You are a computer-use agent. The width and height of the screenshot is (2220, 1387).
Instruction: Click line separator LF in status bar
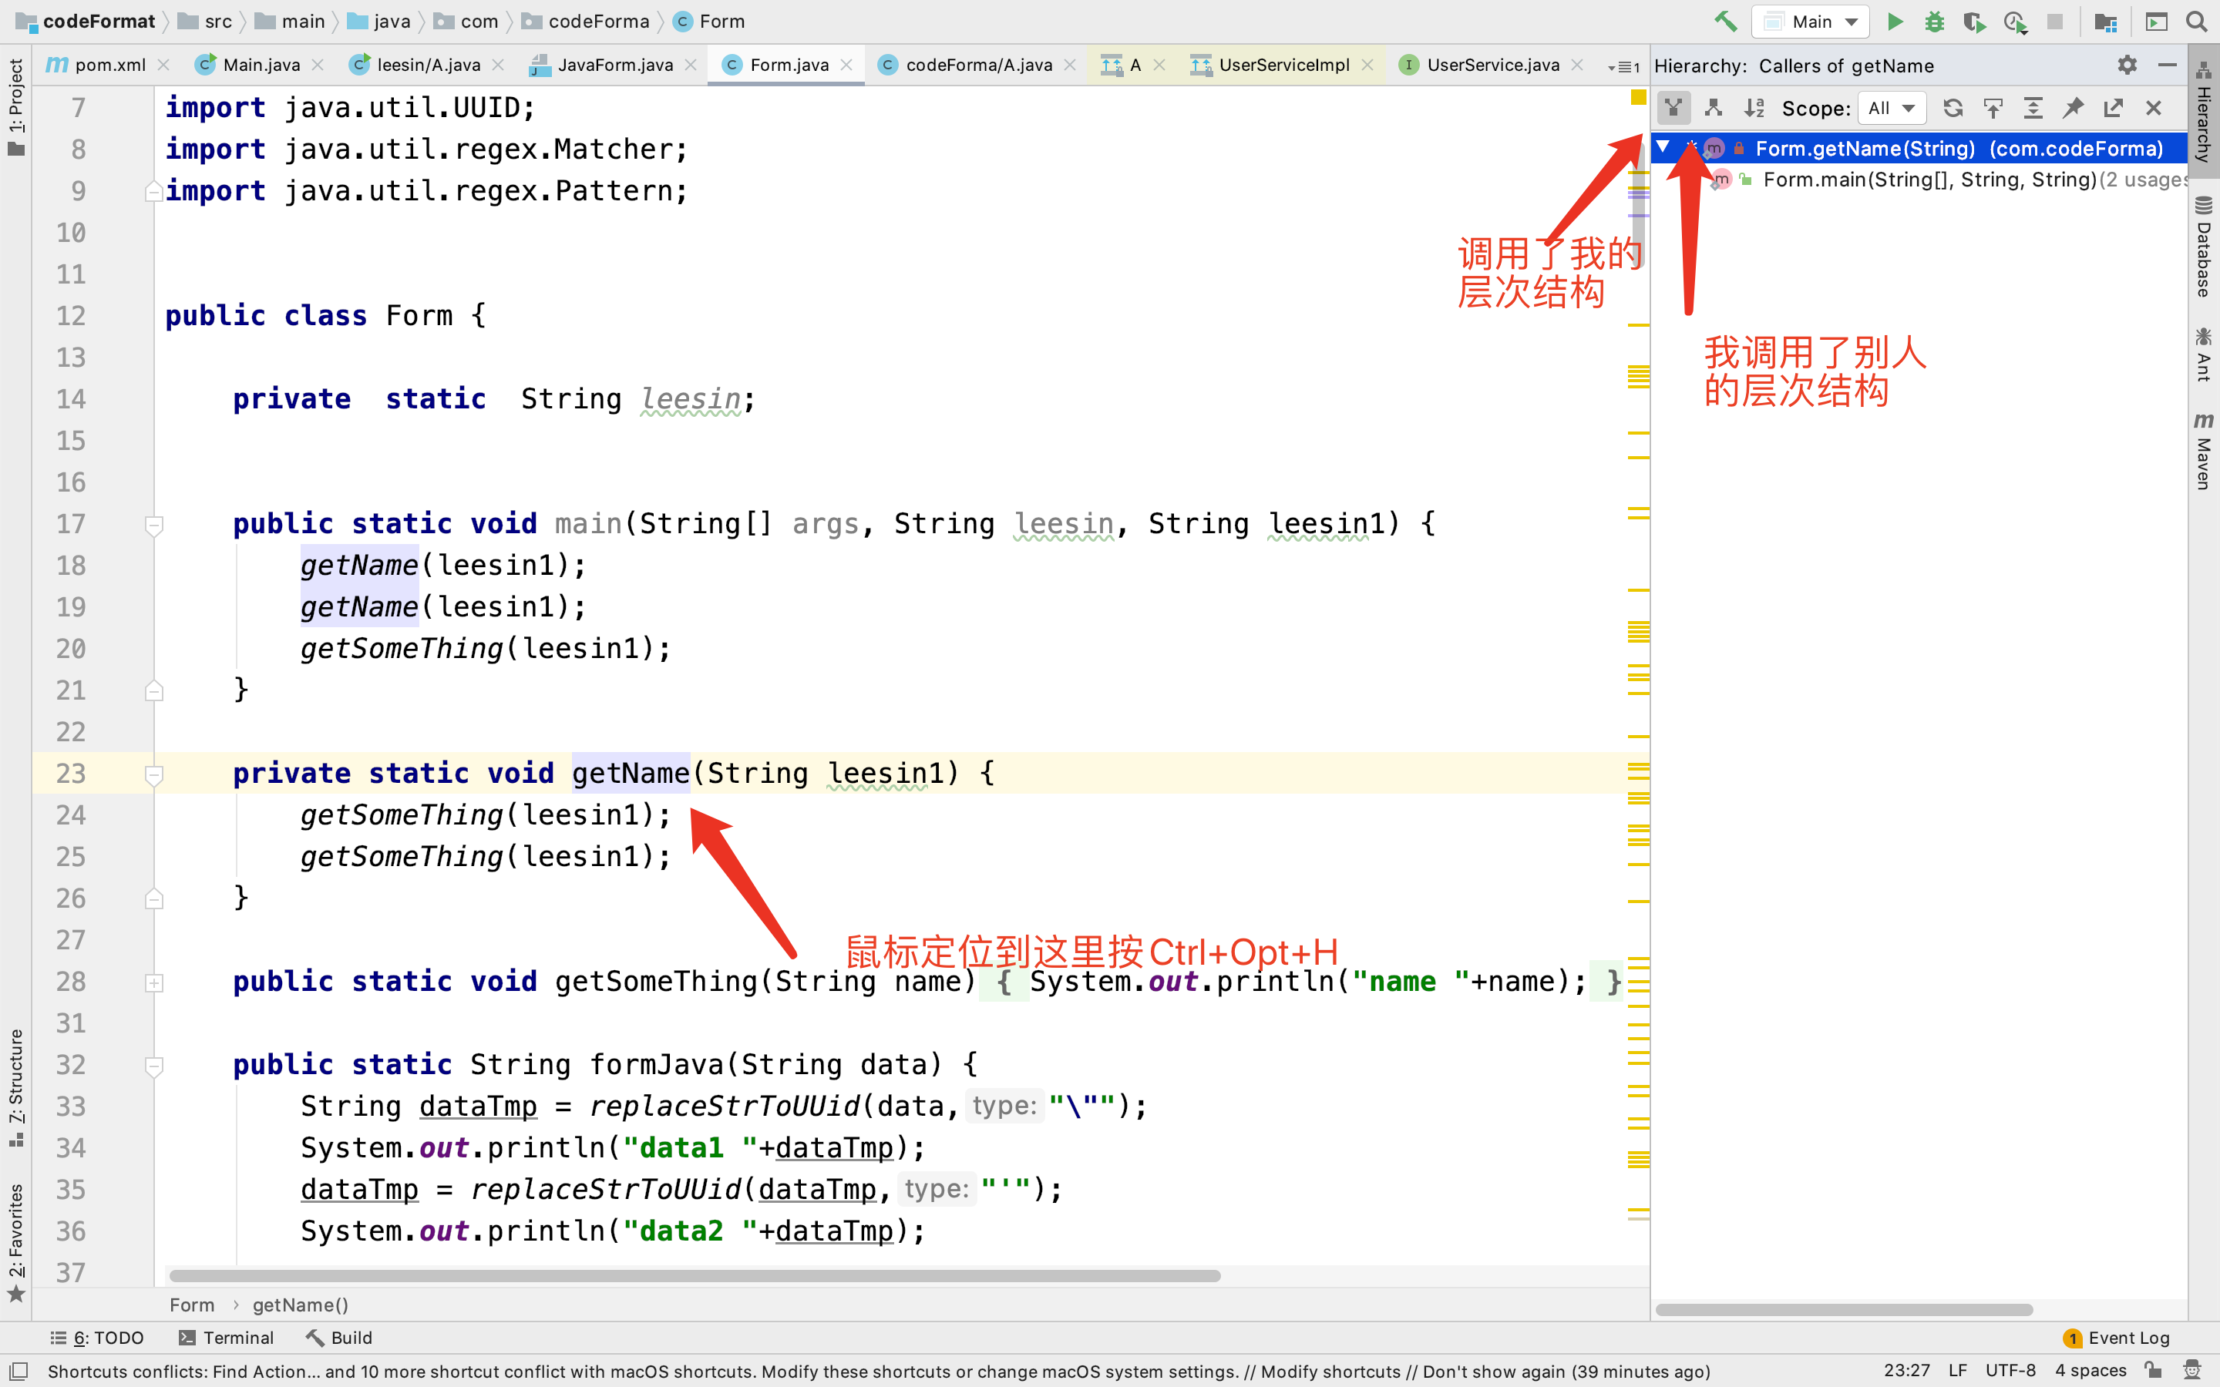tap(1958, 1371)
